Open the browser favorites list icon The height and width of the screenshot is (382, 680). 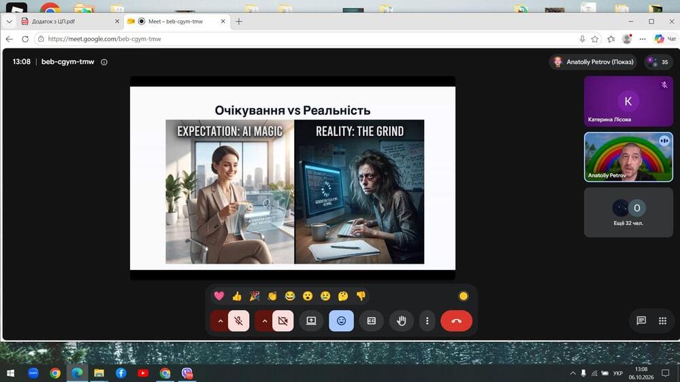pos(611,39)
